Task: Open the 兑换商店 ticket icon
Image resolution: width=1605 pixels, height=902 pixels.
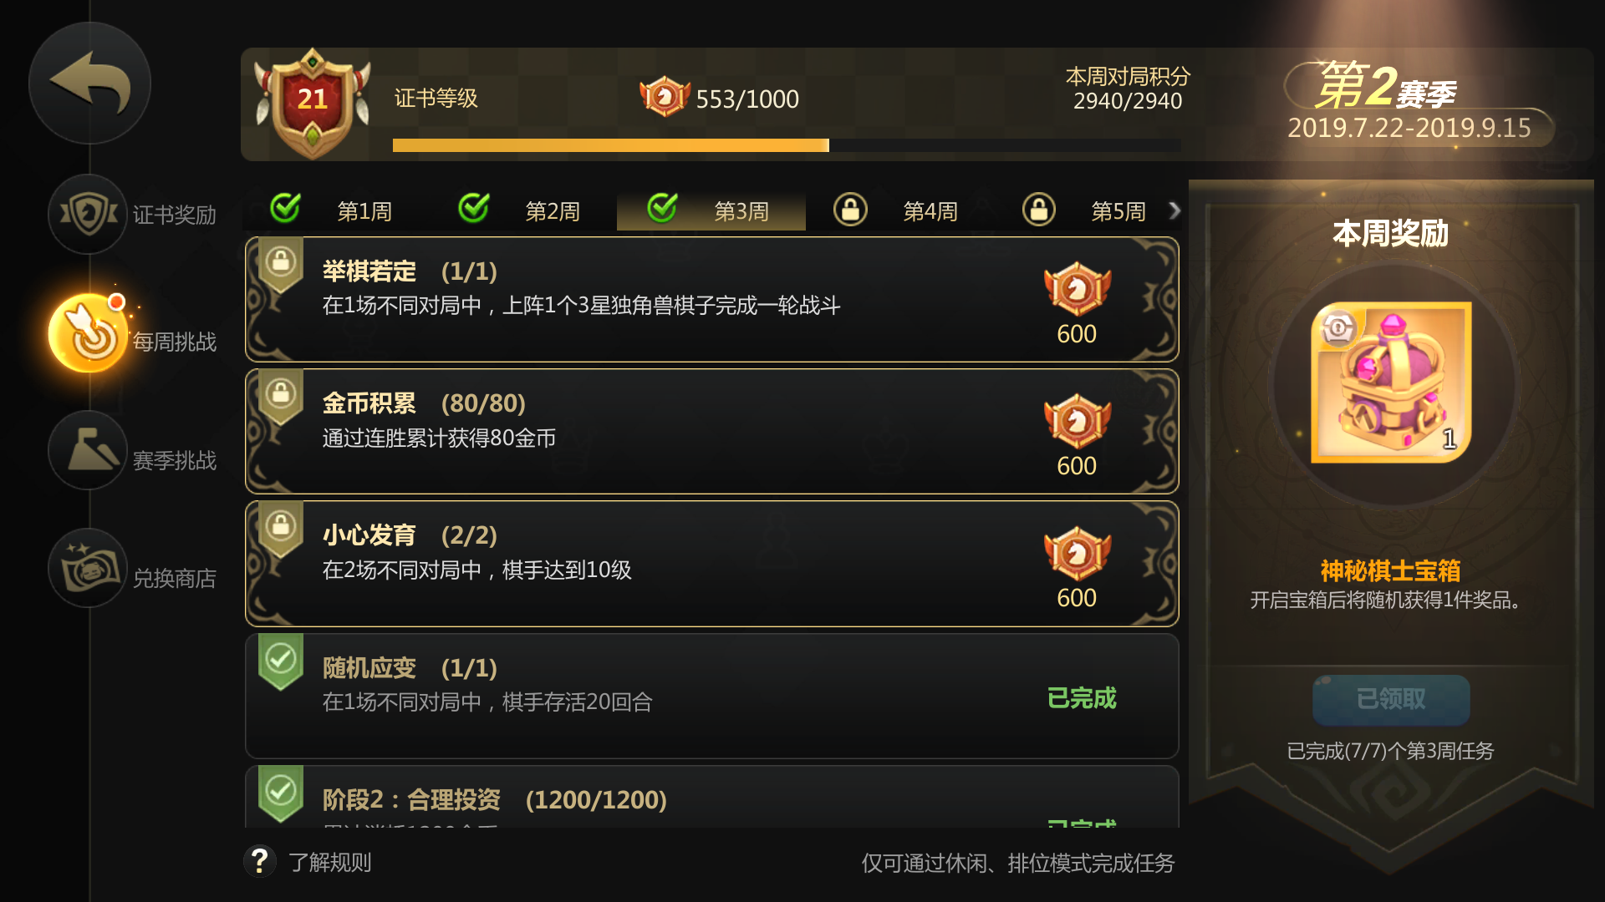Action: [x=88, y=568]
